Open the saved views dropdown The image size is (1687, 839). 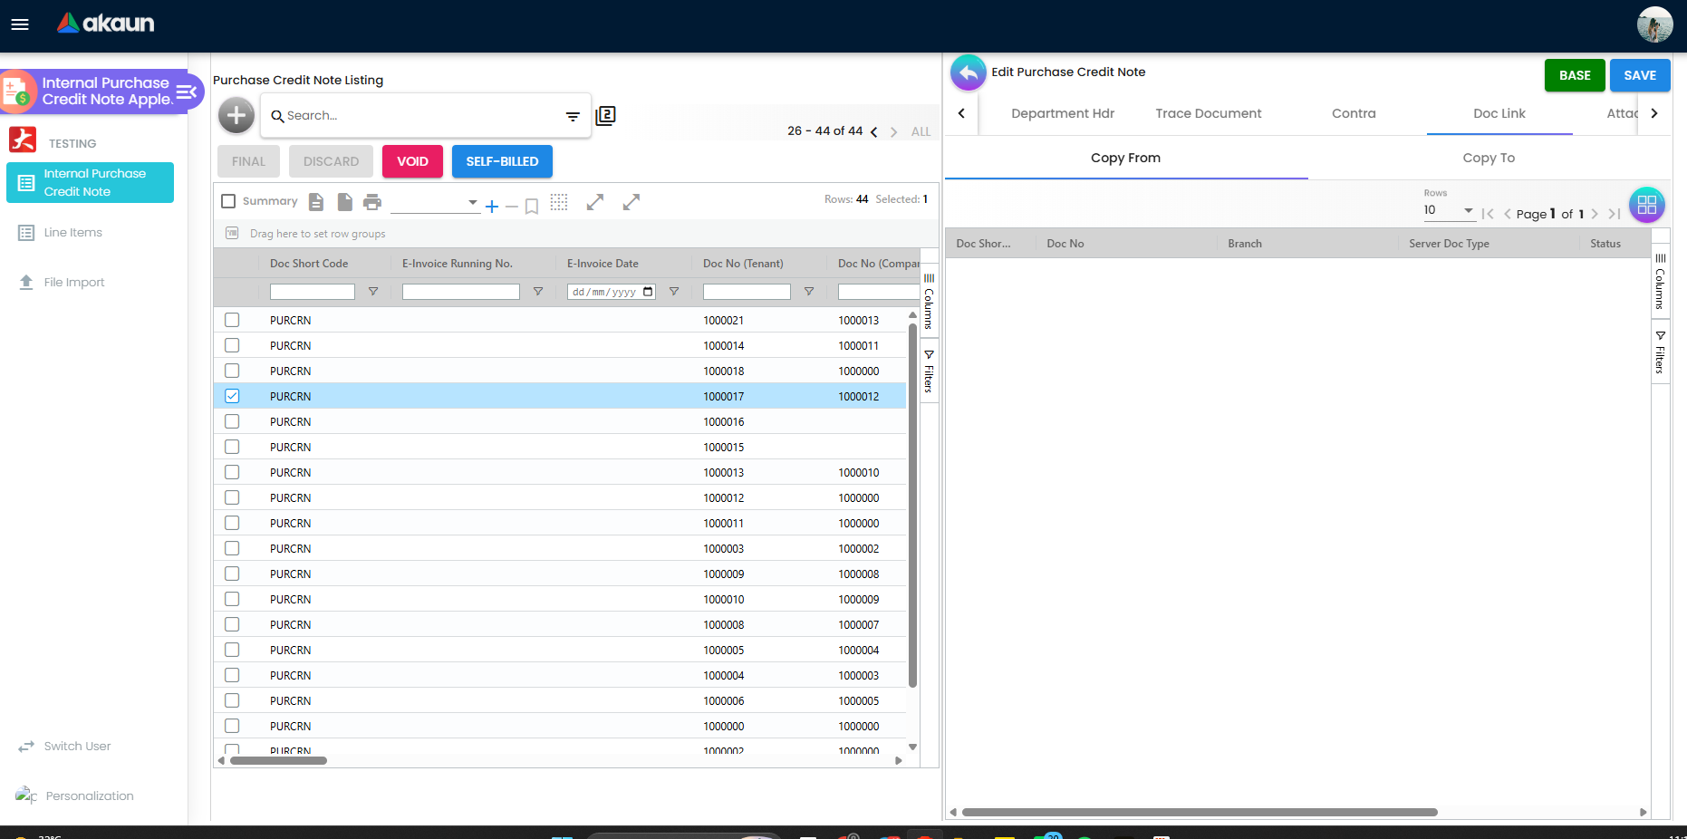pyautogui.click(x=435, y=203)
